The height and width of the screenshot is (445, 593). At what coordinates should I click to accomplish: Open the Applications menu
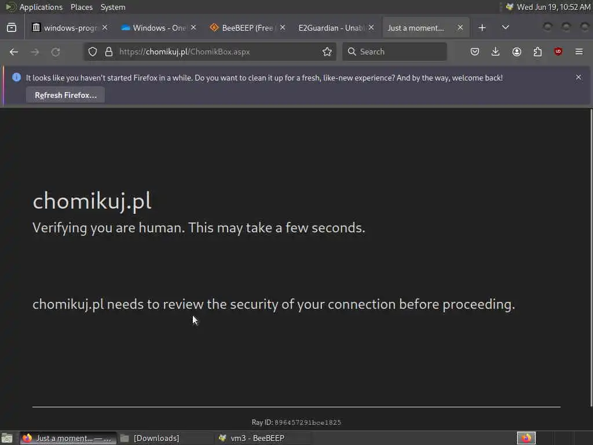pyautogui.click(x=41, y=7)
